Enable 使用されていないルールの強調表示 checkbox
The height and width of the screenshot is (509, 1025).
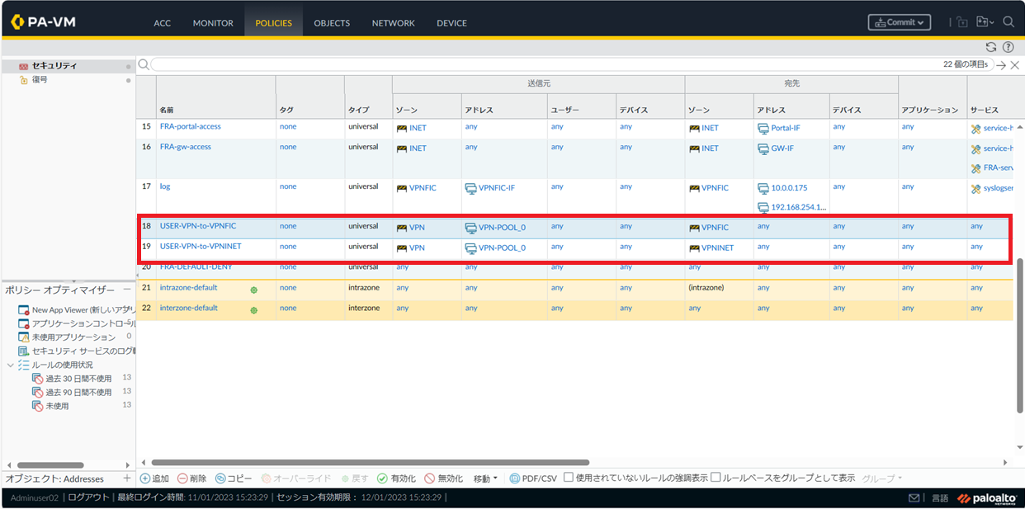tap(569, 478)
